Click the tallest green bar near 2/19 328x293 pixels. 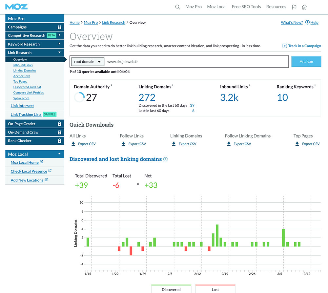[x=217, y=236]
